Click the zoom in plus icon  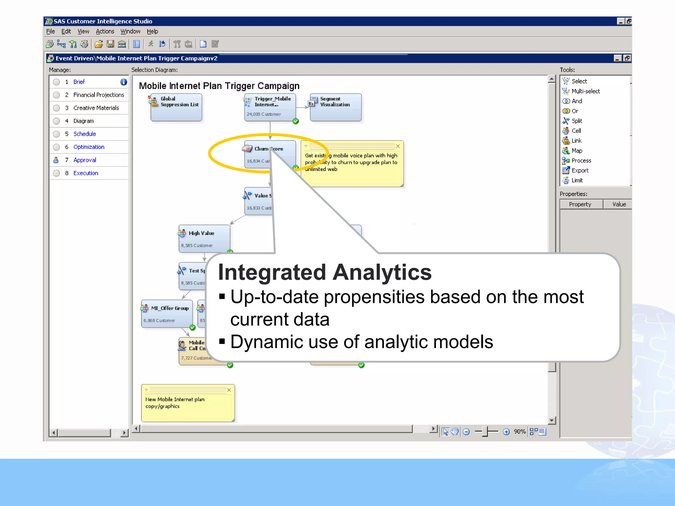507,432
